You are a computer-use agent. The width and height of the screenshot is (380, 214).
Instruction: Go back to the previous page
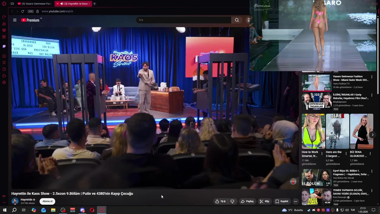pos(12,11)
